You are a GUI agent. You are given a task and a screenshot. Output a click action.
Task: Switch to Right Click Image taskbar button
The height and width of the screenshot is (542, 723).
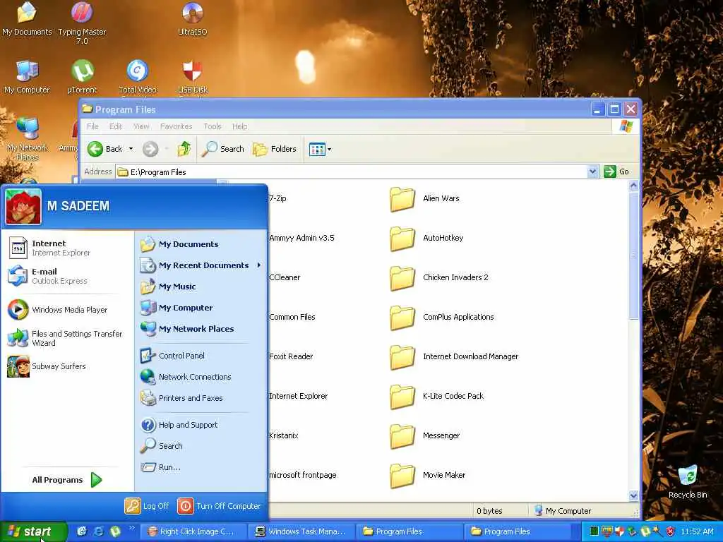pos(192,531)
